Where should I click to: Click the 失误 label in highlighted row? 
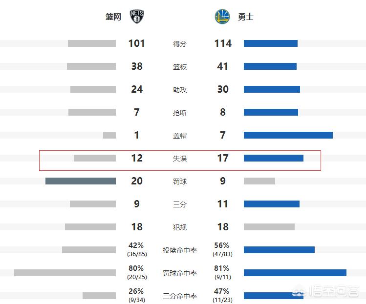[180, 159]
